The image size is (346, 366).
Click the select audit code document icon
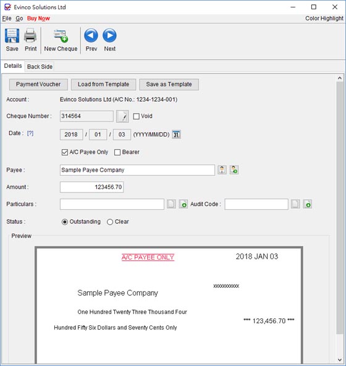pyautogui.click(x=295, y=204)
